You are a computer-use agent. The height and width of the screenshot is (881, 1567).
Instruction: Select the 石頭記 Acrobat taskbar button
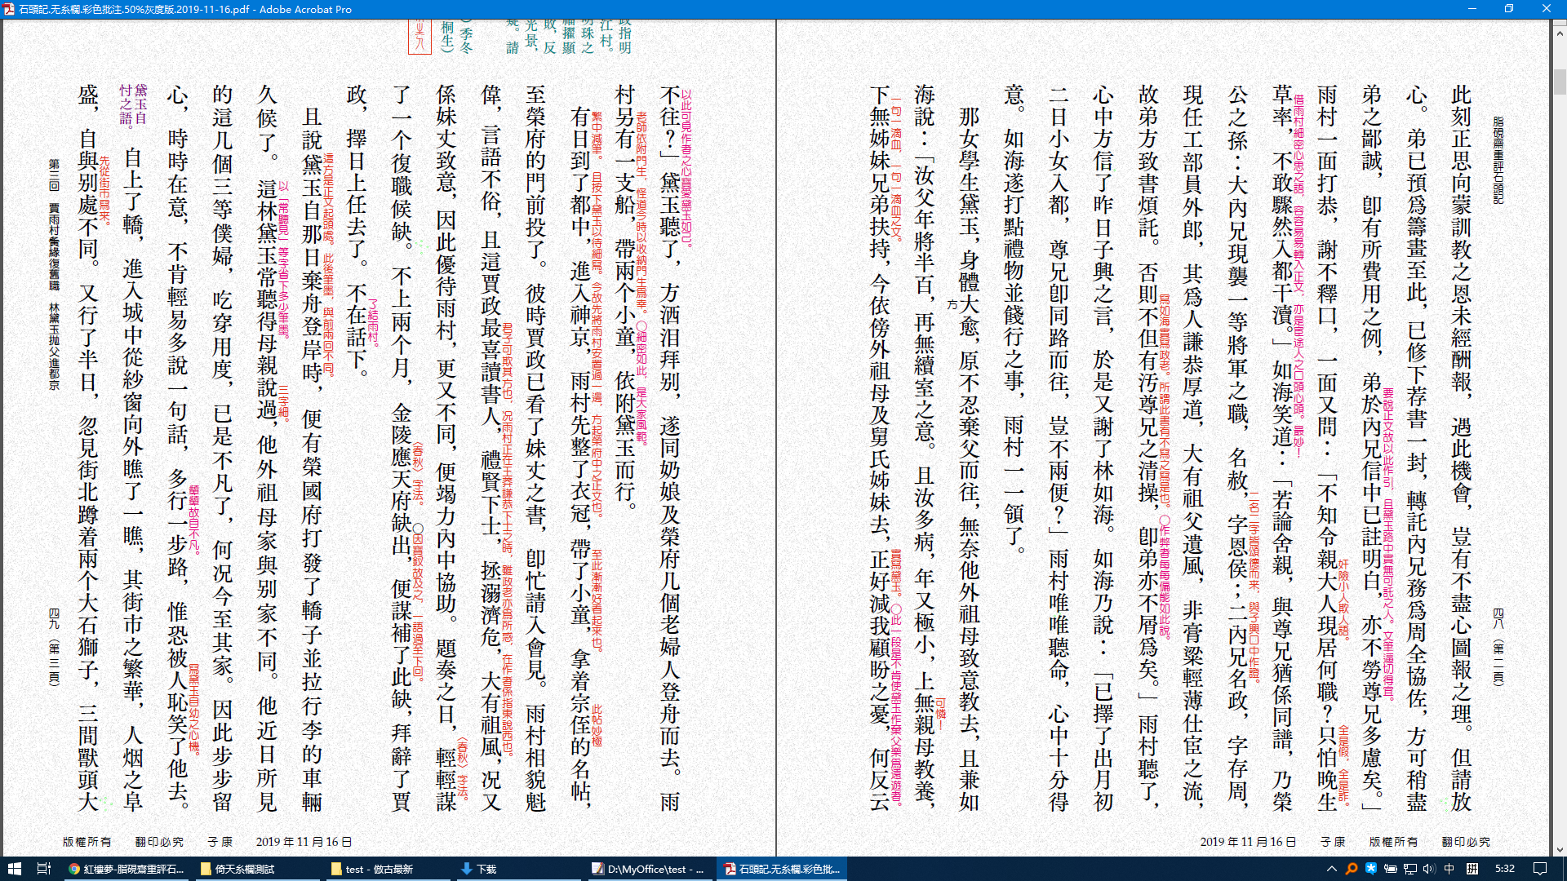[x=782, y=869]
